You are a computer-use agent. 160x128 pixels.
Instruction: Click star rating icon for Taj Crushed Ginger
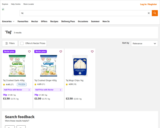click(35, 84)
